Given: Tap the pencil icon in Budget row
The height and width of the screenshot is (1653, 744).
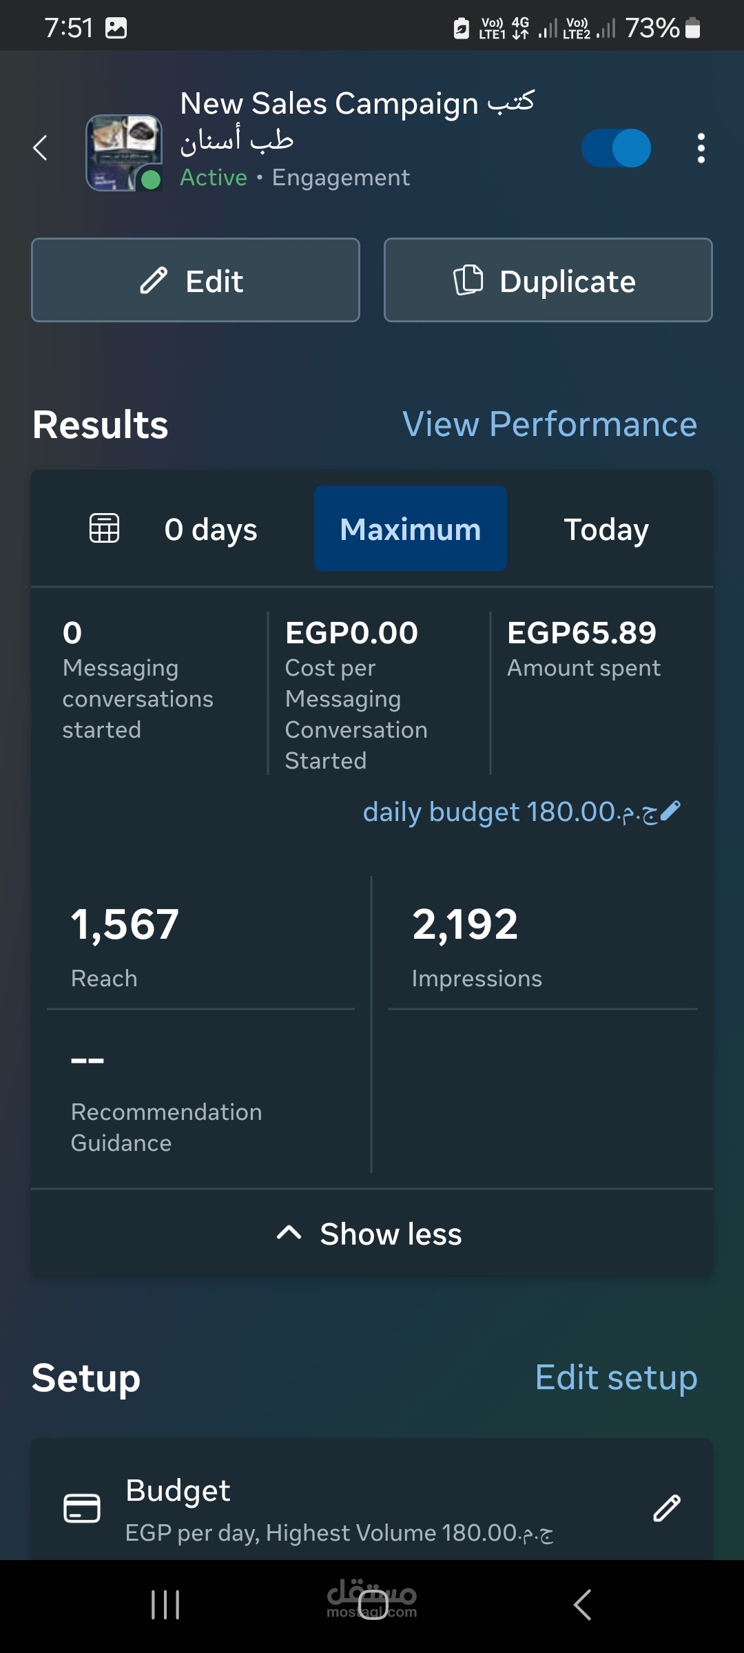Looking at the screenshot, I should click(666, 1508).
